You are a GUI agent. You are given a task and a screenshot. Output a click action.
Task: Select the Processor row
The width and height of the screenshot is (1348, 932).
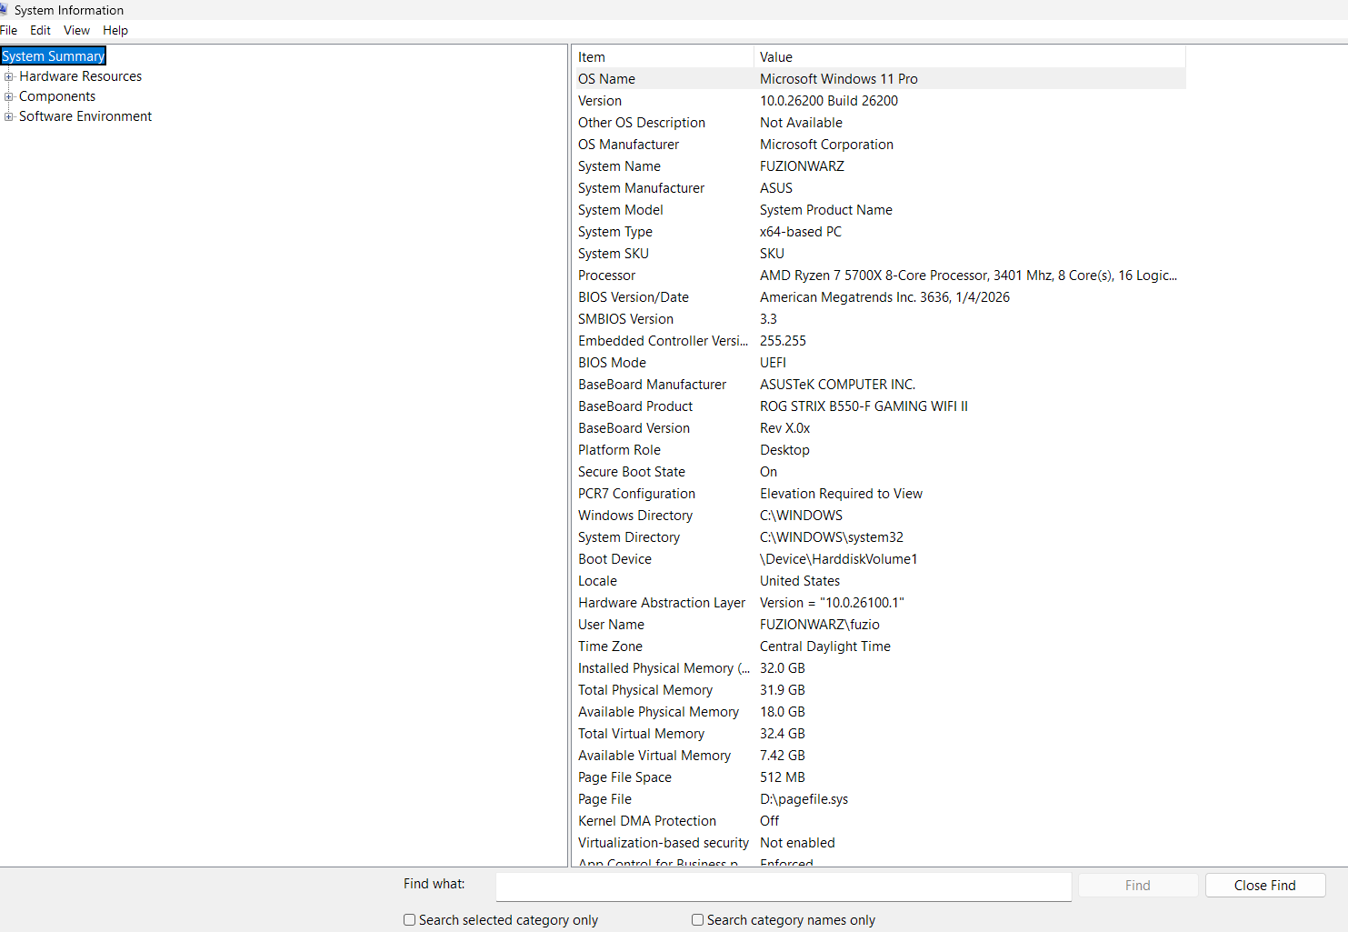pyautogui.click(x=880, y=276)
